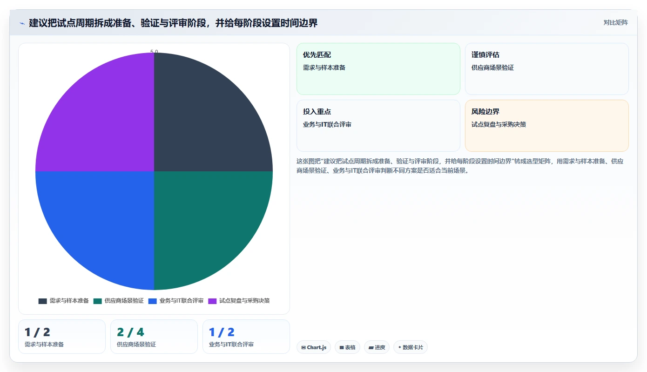647x372 pixels.
Task: Open the 投入重点 matrix card
Action: (x=378, y=126)
